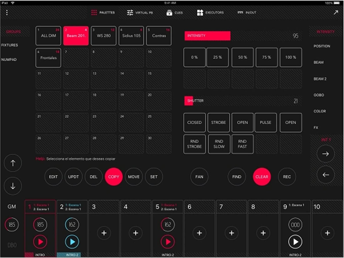Tap the expand arrow icon top right
344x258 pixels.
click(x=336, y=13)
